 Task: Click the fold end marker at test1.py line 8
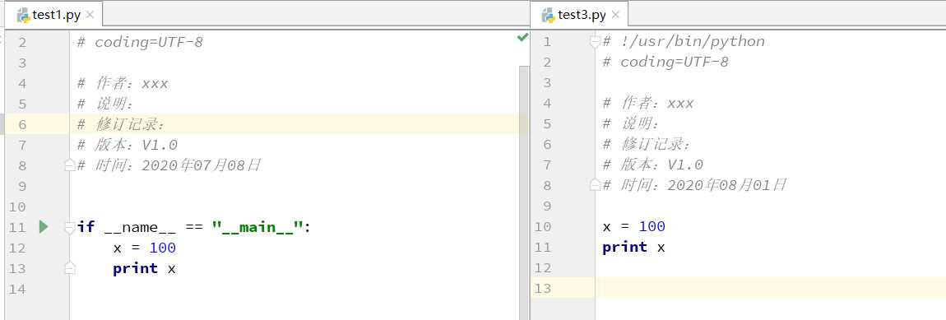pyautogui.click(x=70, y=165)
